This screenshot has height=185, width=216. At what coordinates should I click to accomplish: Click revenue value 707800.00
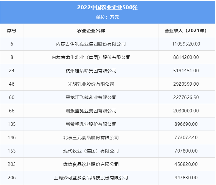[x=186, y=151]
